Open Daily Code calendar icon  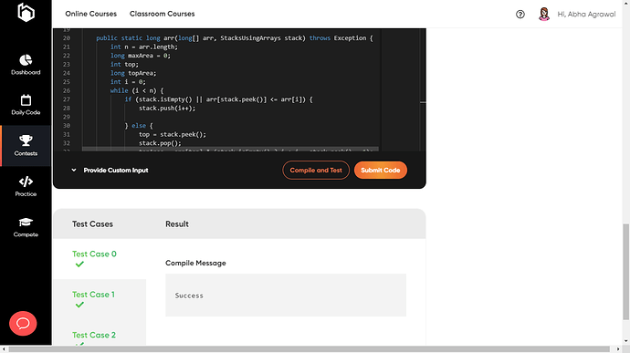[x=26, y=100]
